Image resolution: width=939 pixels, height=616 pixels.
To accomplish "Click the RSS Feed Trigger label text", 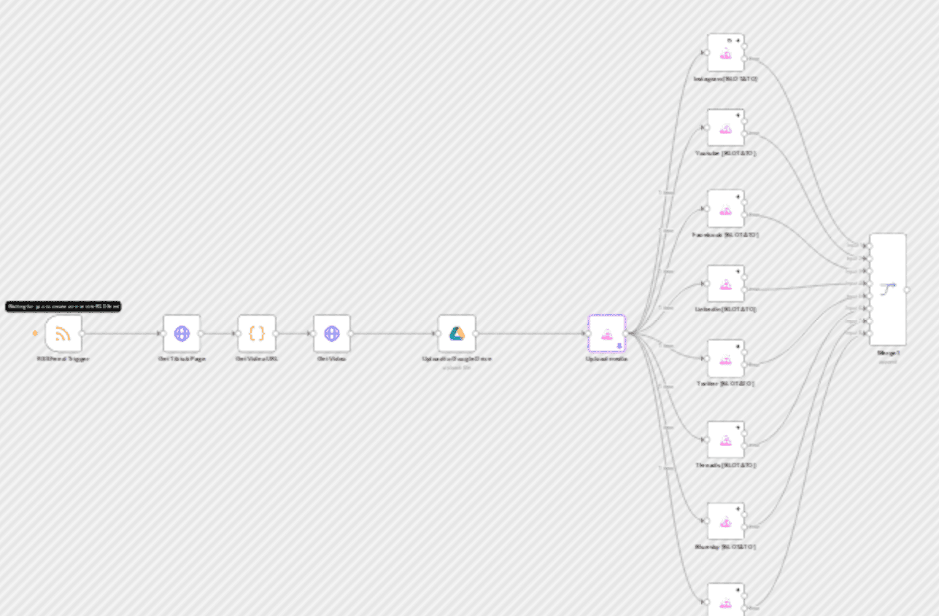I will 63,359.
